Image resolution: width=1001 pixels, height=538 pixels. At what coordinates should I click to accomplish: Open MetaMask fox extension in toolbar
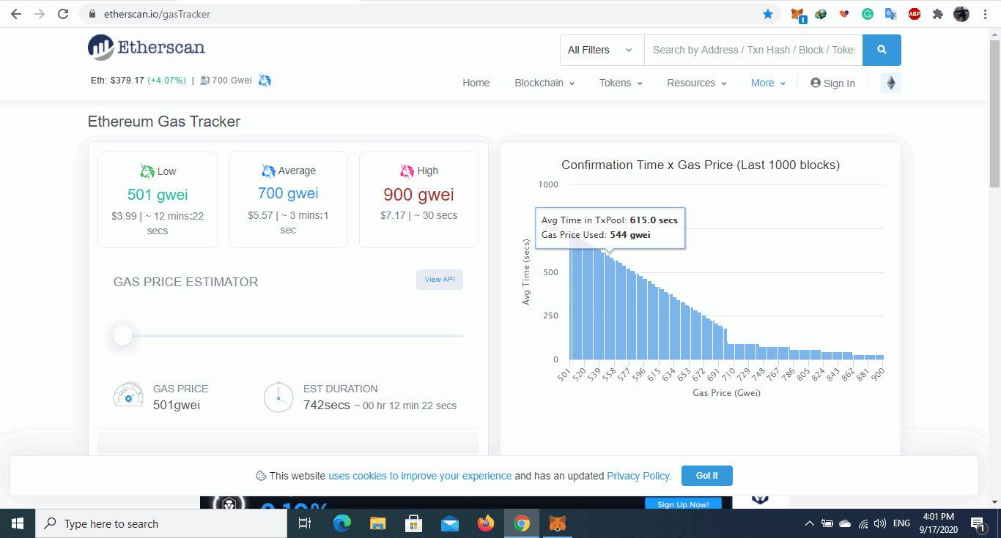click(798, 14)
